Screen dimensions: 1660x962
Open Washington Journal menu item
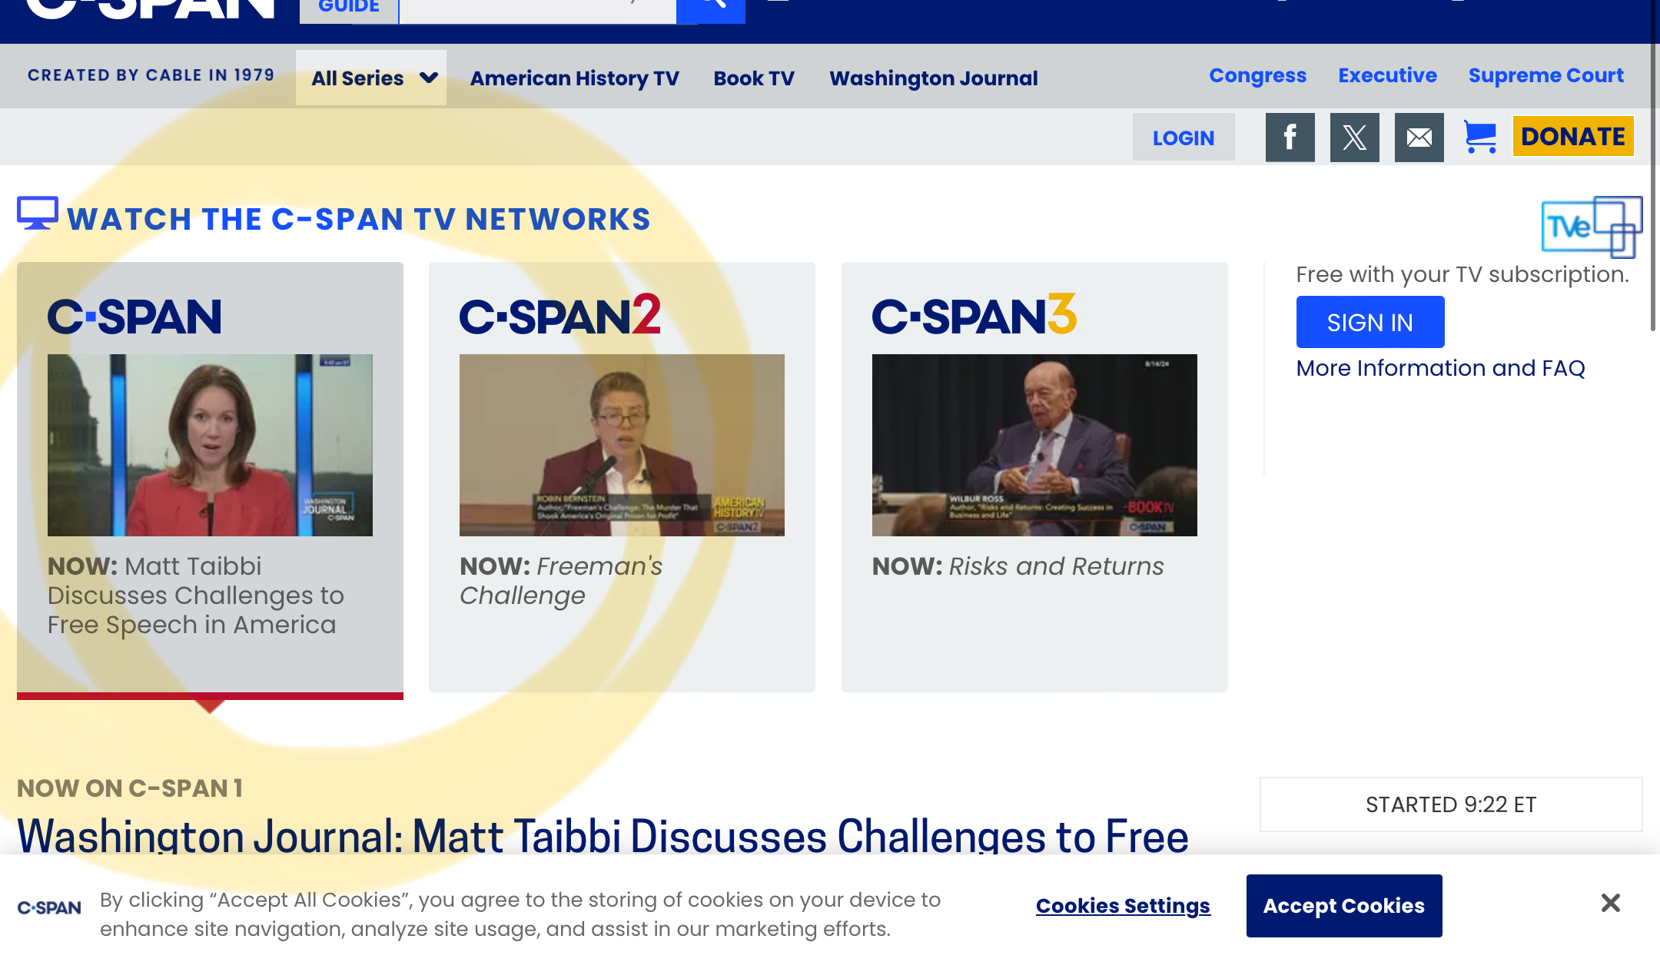(x=934, y=78)
